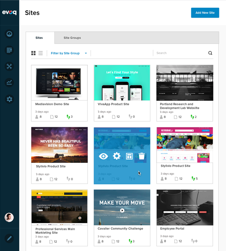The height and width of the screenshot is (251, 226).
Task: Click the edit pencil icon in sidebar
Action: (x=9, y=238)
